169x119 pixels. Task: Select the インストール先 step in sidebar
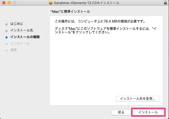(22, 30)
